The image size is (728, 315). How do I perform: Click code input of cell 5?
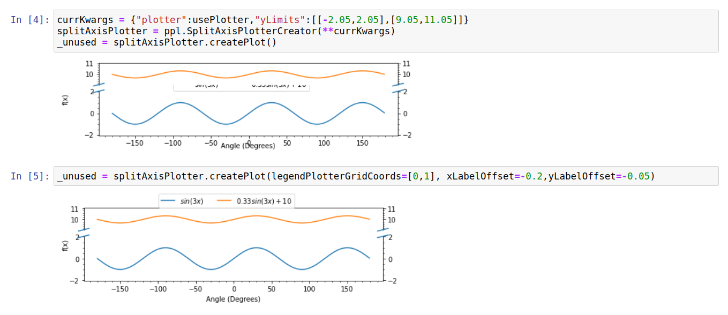point(386,176)
